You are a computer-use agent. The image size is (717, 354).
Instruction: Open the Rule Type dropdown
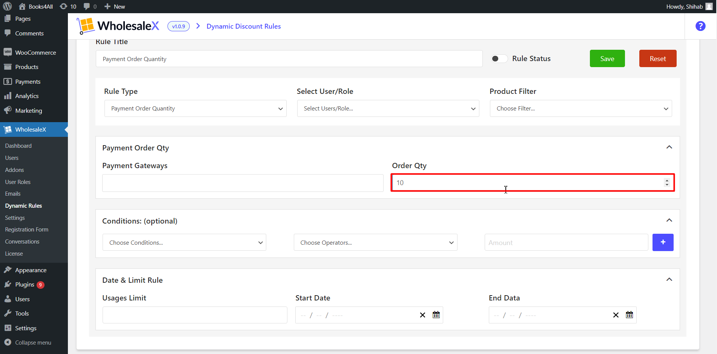click(x=195, y=109)
